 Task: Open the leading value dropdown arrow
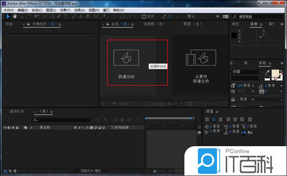click(281, 86)
